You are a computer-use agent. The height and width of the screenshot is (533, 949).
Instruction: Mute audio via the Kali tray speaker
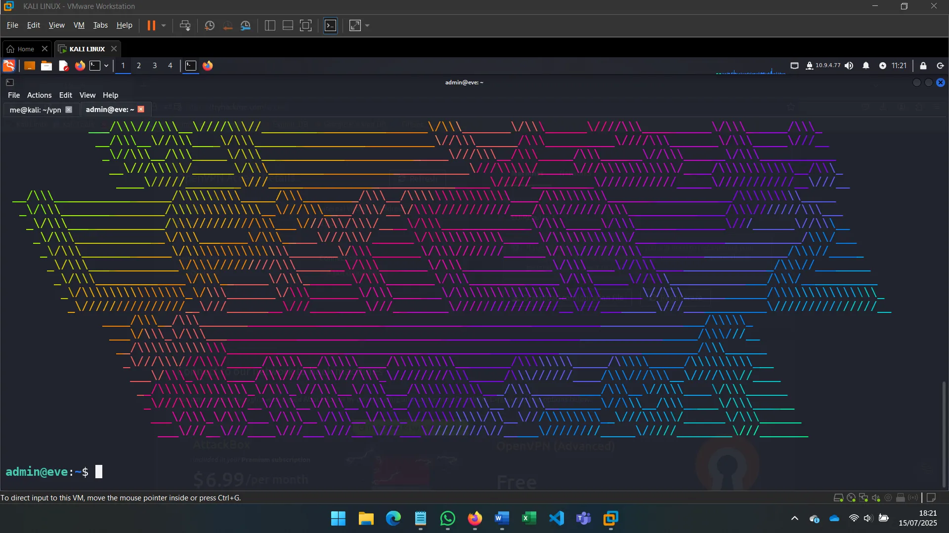pos(848,66)
